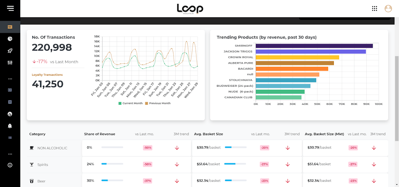This screenshot has height=187, width=399.
Task: Click the info circle sidebar icon
Action: pyautogui.click(x=10, y=165)
